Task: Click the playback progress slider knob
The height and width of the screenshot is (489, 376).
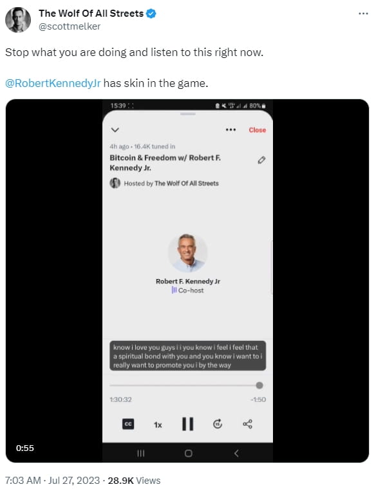Action: point(259,385)
